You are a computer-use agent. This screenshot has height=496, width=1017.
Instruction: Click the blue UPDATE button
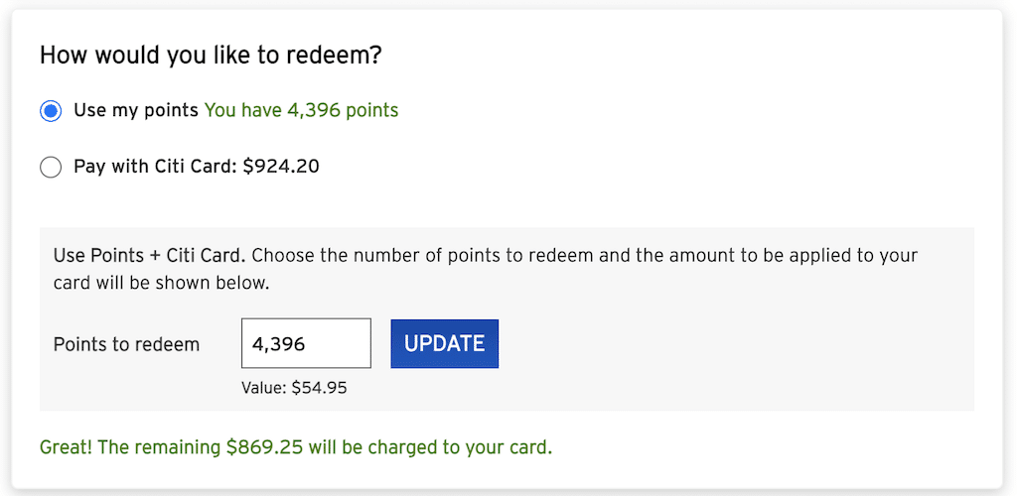444,343
